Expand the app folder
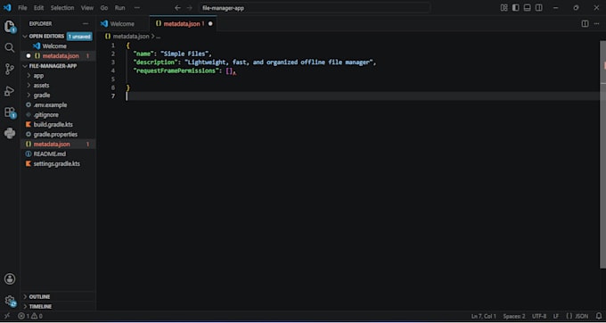 click(x=38, y=76)
